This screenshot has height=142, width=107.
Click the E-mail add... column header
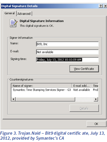click(x=81, y=86)
